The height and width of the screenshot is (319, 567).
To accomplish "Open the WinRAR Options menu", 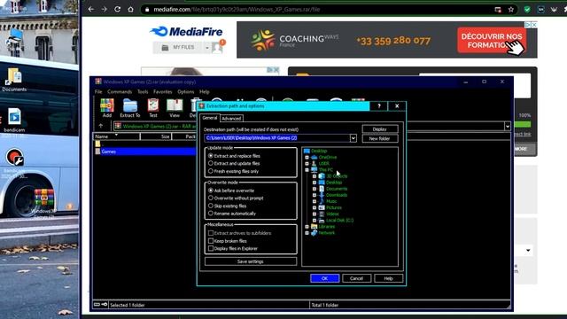I will pyautogui.click(x=186, y=92).
